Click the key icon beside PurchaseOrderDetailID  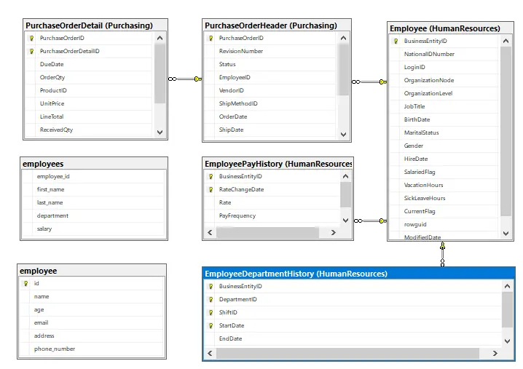pos(31,52)
